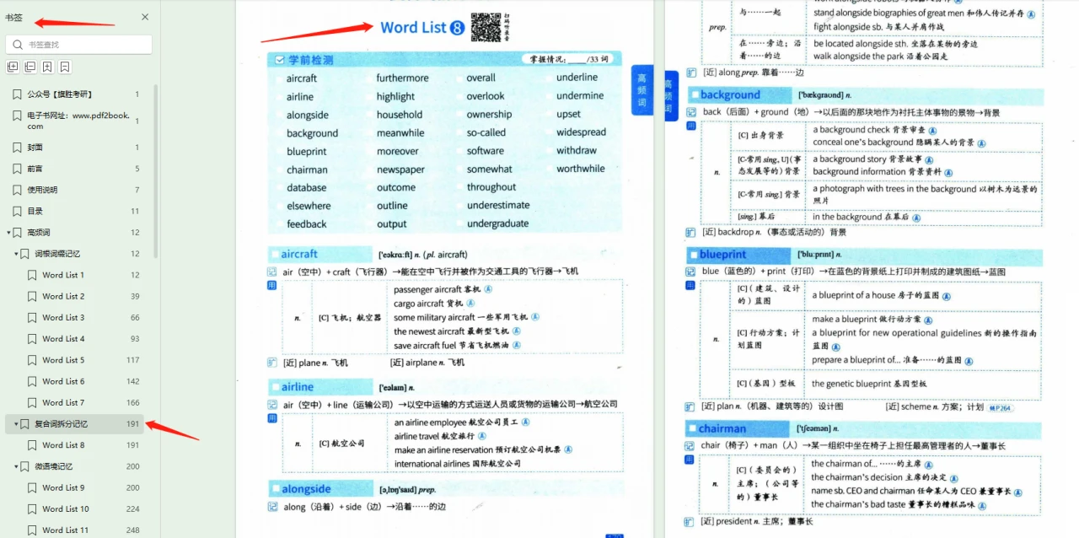This screenshot has width=1079, height=538.
Task: Click the bookmark icon beside Word List 1
Action: [33, 275]
